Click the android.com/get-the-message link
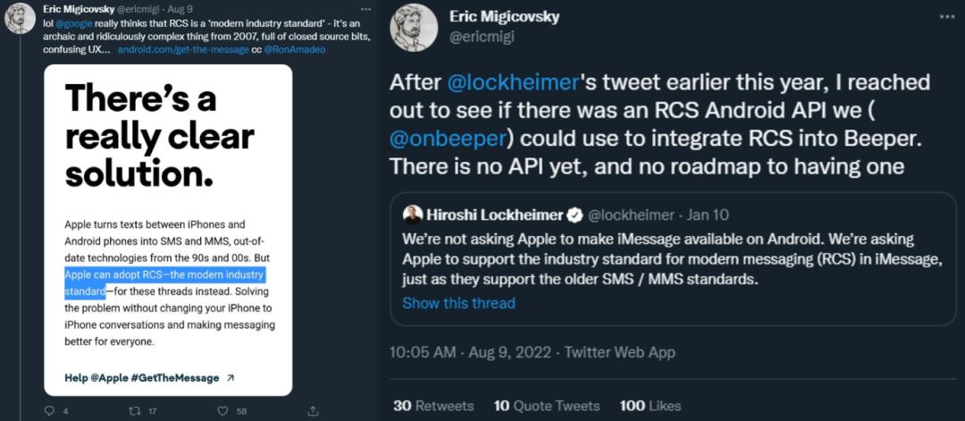 pos(172,50)
